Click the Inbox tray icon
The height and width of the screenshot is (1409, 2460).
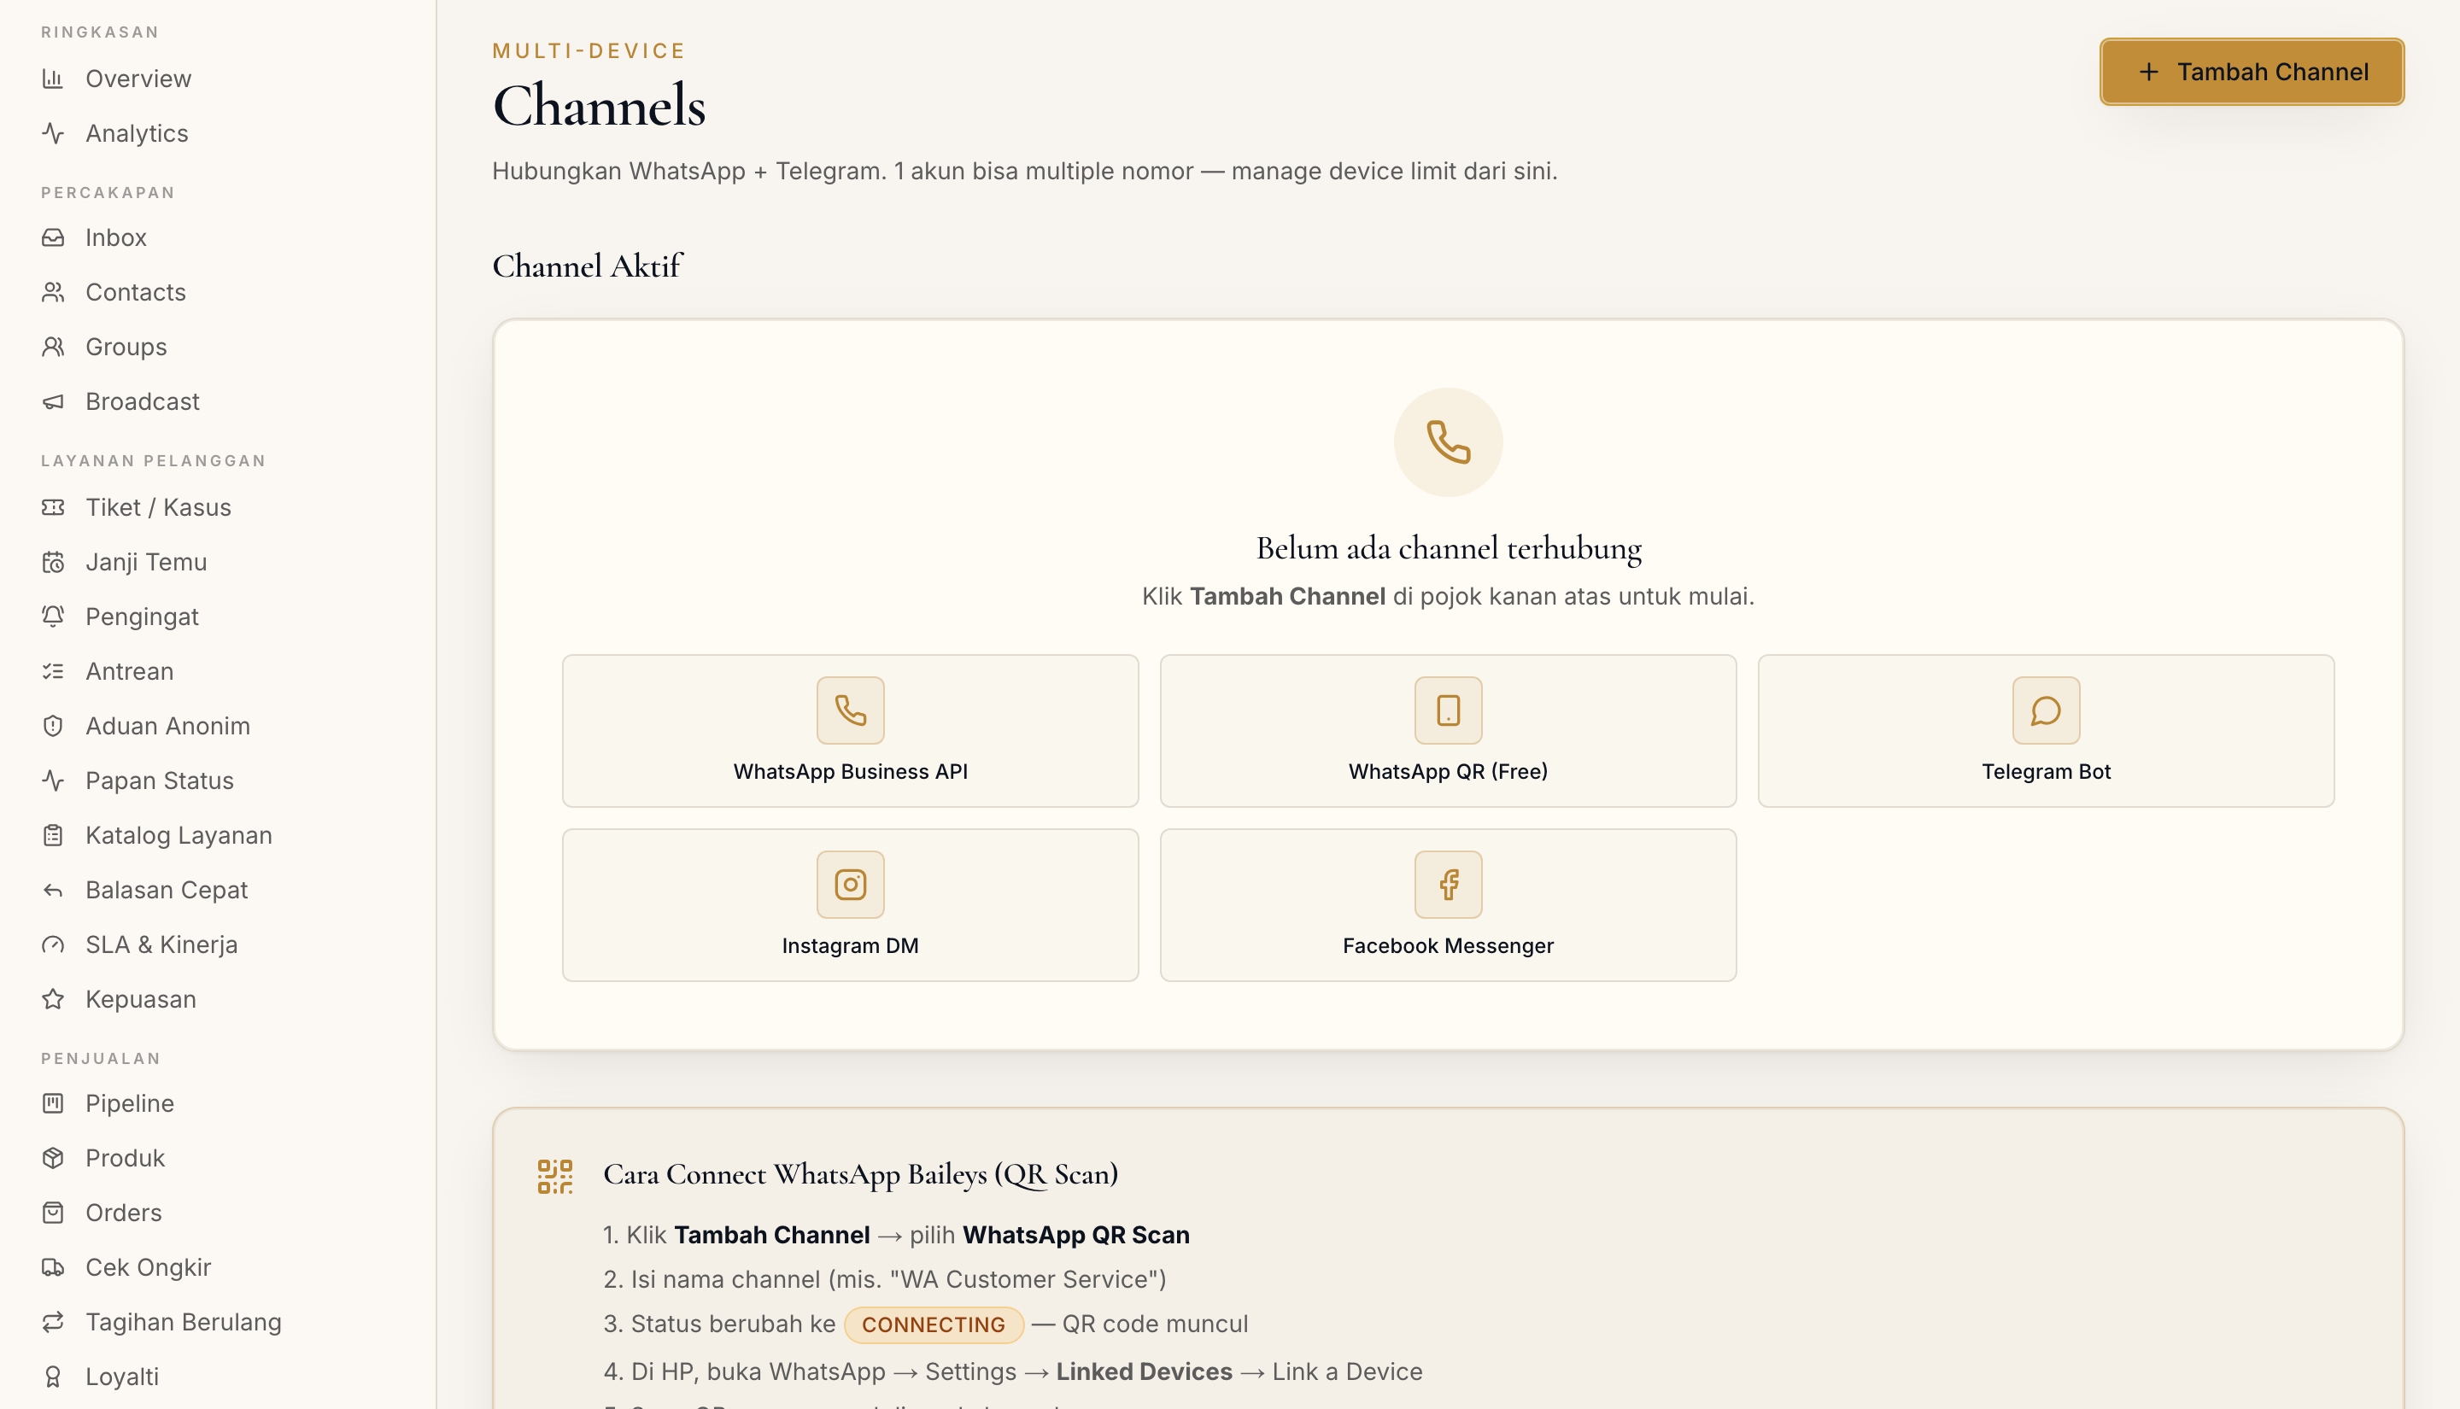[53, 238]
